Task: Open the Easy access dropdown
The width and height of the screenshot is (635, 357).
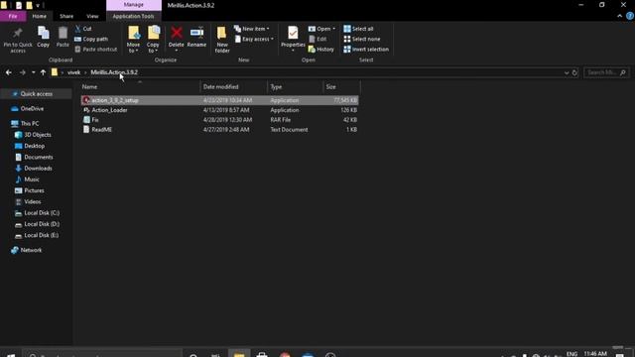Action: click(254, 39)
